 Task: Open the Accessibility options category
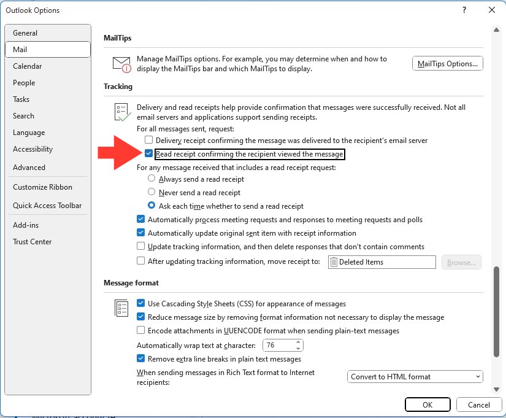pos(48,149)
